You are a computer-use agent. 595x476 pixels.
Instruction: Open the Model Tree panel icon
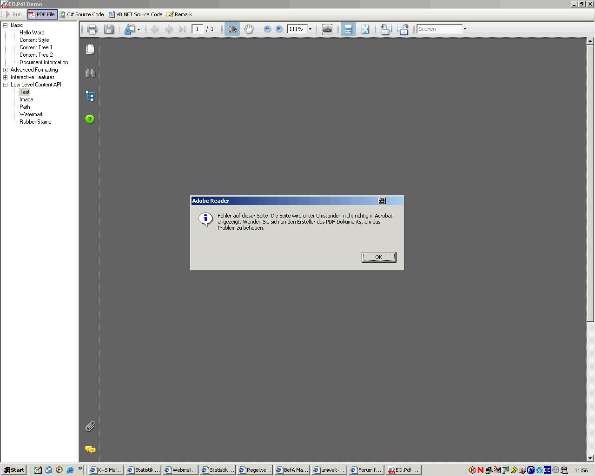click(x=90, y=96)
